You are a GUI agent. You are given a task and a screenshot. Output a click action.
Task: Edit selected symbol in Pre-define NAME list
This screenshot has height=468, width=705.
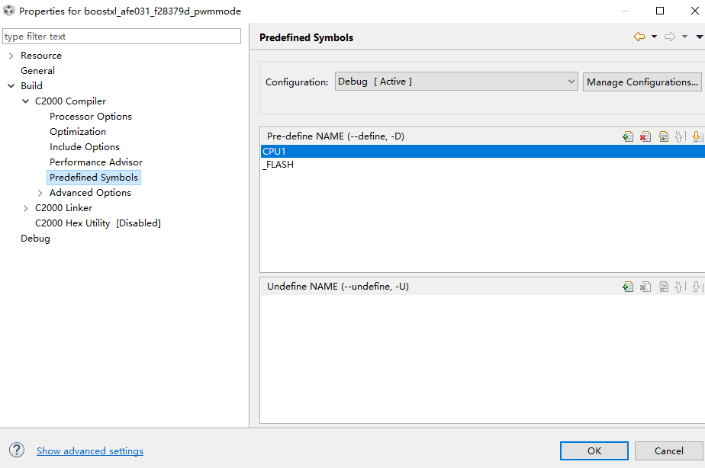(663, 136)
